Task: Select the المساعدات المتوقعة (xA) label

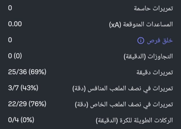Action: coord(141,24)
